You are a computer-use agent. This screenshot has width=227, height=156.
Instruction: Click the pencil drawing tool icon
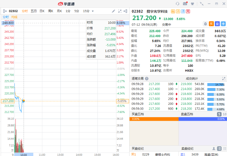pyautogui.click(x=113, y=11)
